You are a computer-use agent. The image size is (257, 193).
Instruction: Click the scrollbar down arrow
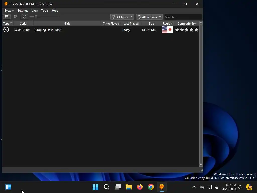(x=201, y=165)
